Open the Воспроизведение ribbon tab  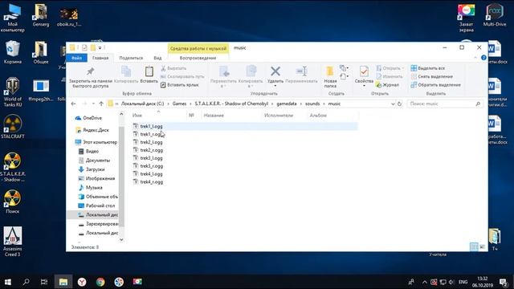pos(198,58)
